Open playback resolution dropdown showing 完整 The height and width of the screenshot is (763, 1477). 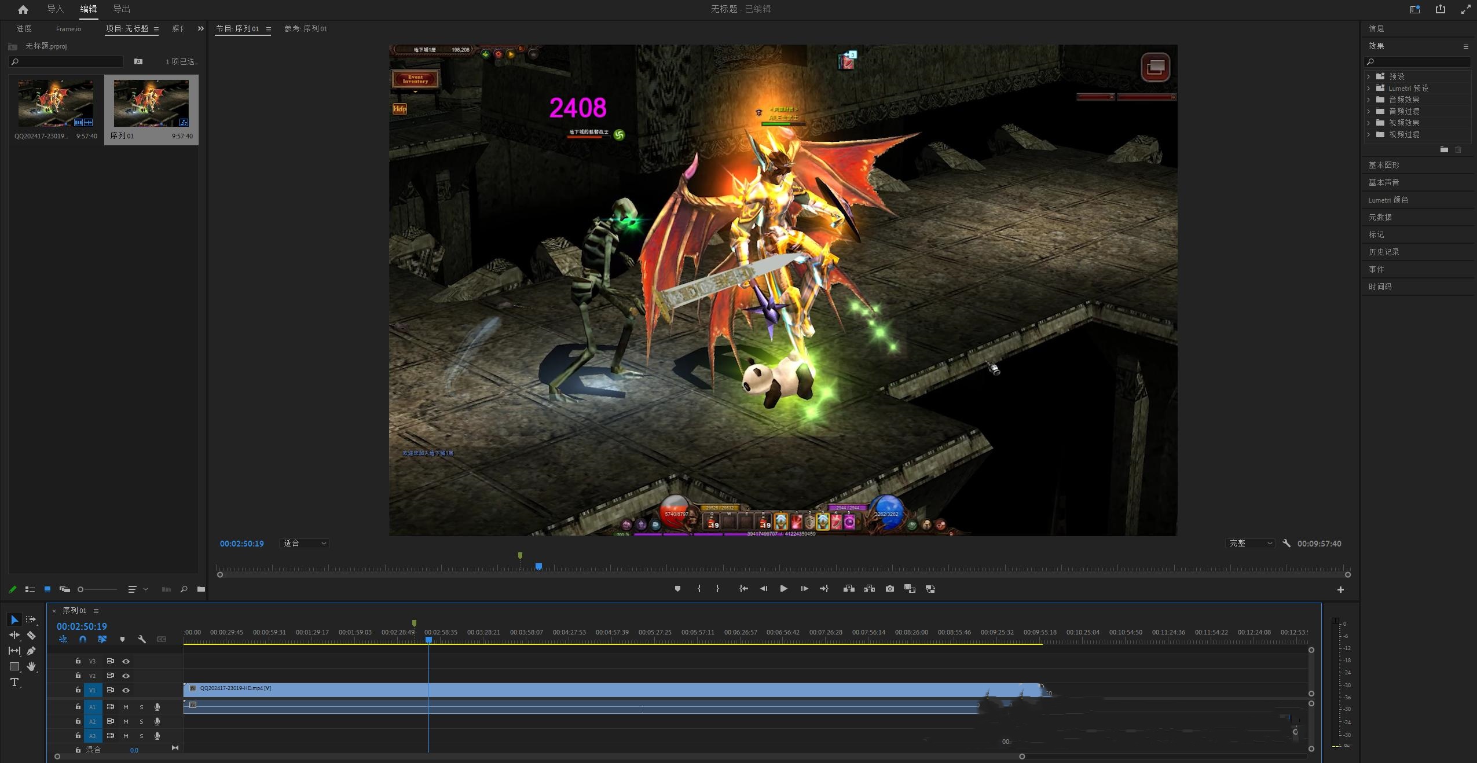[1250, 543]
